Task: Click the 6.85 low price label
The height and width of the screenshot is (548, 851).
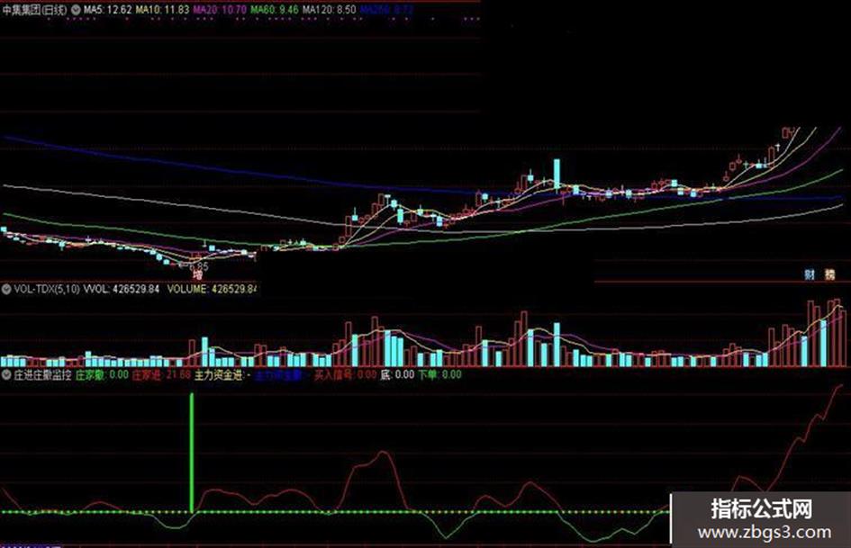Action: coord(197,265)
